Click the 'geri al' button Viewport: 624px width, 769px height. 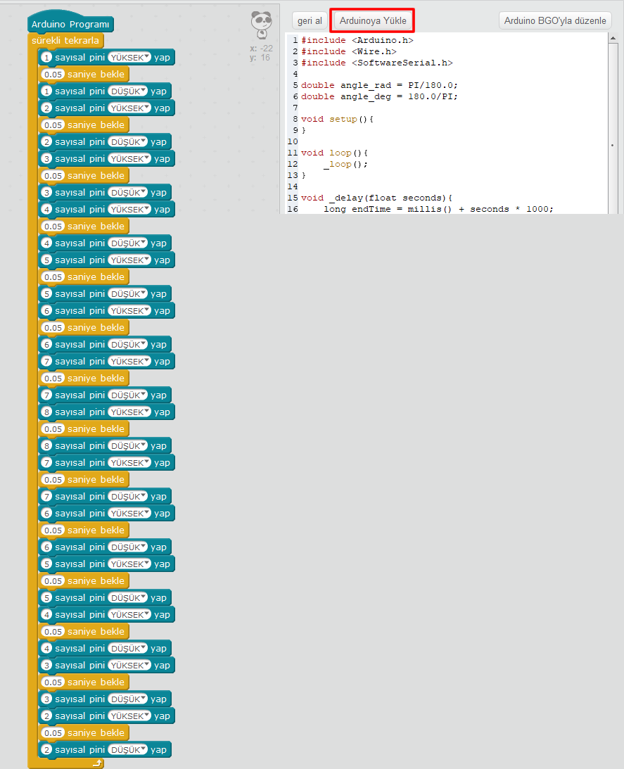(310, 20)
